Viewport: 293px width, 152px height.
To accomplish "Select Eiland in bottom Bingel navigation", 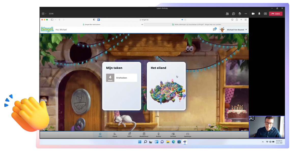I will point(115,135).
